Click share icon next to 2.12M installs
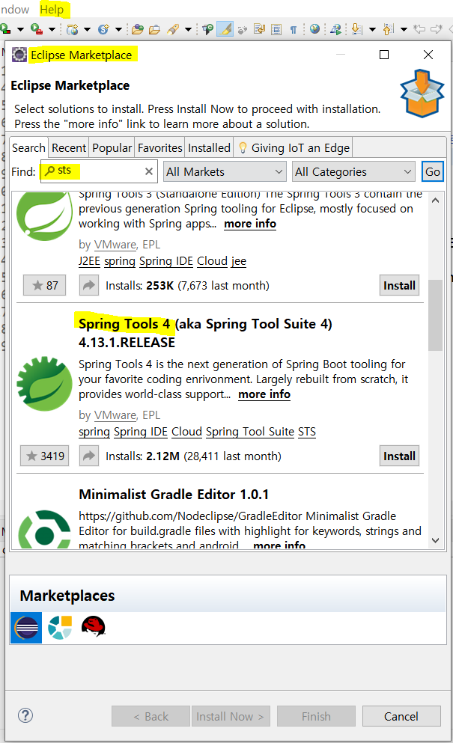The width and height of the screenshot is (453, 743). click(x=88, y=456)
